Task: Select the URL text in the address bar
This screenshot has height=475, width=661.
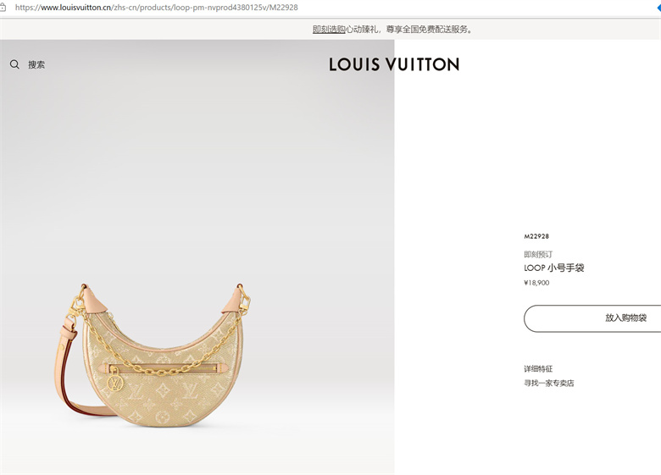Action: 157,7
